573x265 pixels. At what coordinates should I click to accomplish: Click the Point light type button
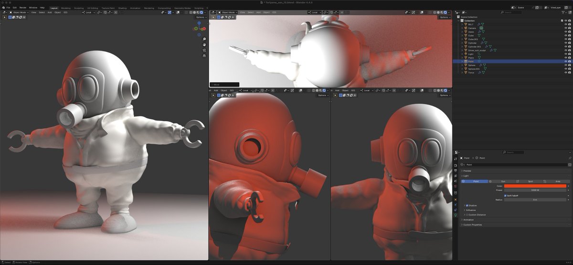475,182
